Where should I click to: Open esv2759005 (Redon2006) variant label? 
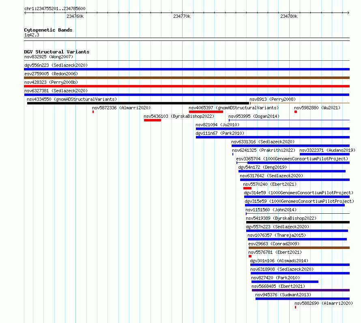51,74
